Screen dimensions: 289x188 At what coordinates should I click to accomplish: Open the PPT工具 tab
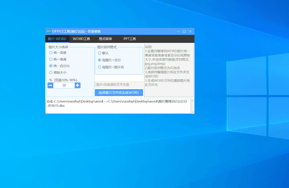click(130, 39)
